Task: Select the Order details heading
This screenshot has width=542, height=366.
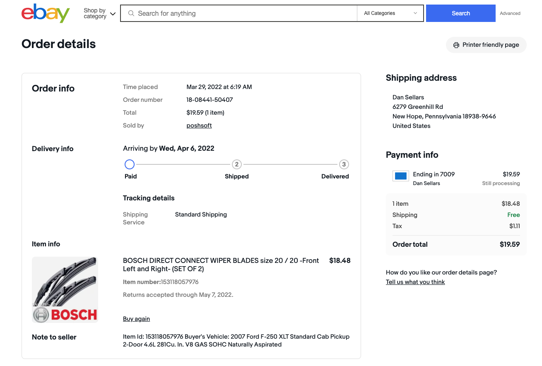Action: [58, 44]
